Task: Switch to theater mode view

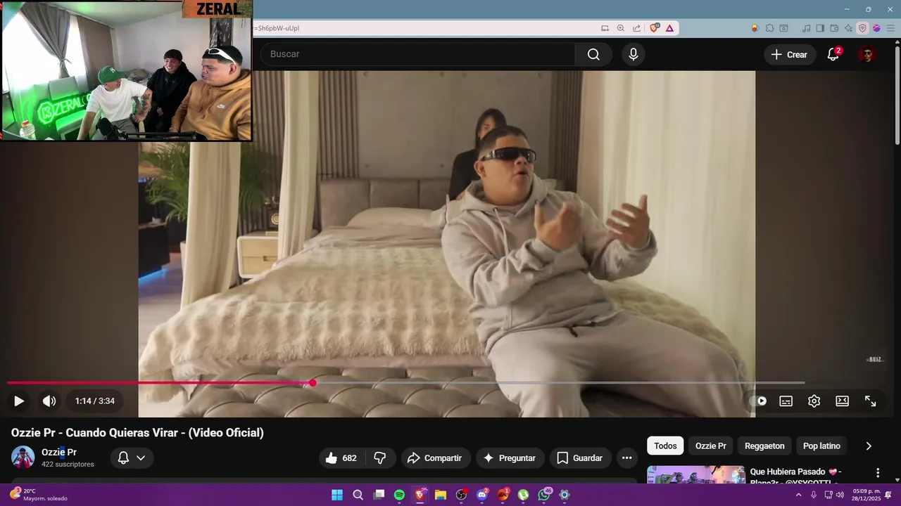Action: point(843,401)
